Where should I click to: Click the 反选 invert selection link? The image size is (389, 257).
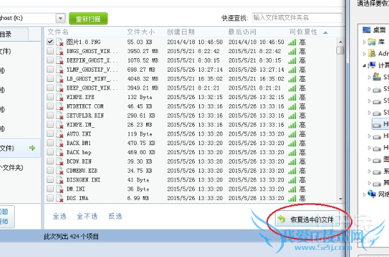tap(115, 216)
